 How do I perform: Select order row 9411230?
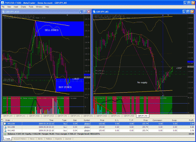pos(99,124)
